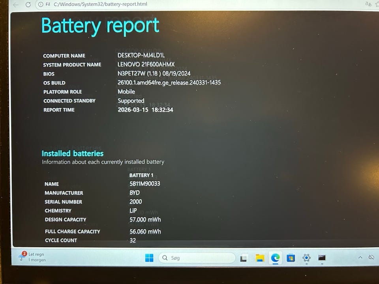Click the 'Information about each currently installed battery' text
Image resolution: width=379 pixels, height=284 pixels.
click(103, 162)
